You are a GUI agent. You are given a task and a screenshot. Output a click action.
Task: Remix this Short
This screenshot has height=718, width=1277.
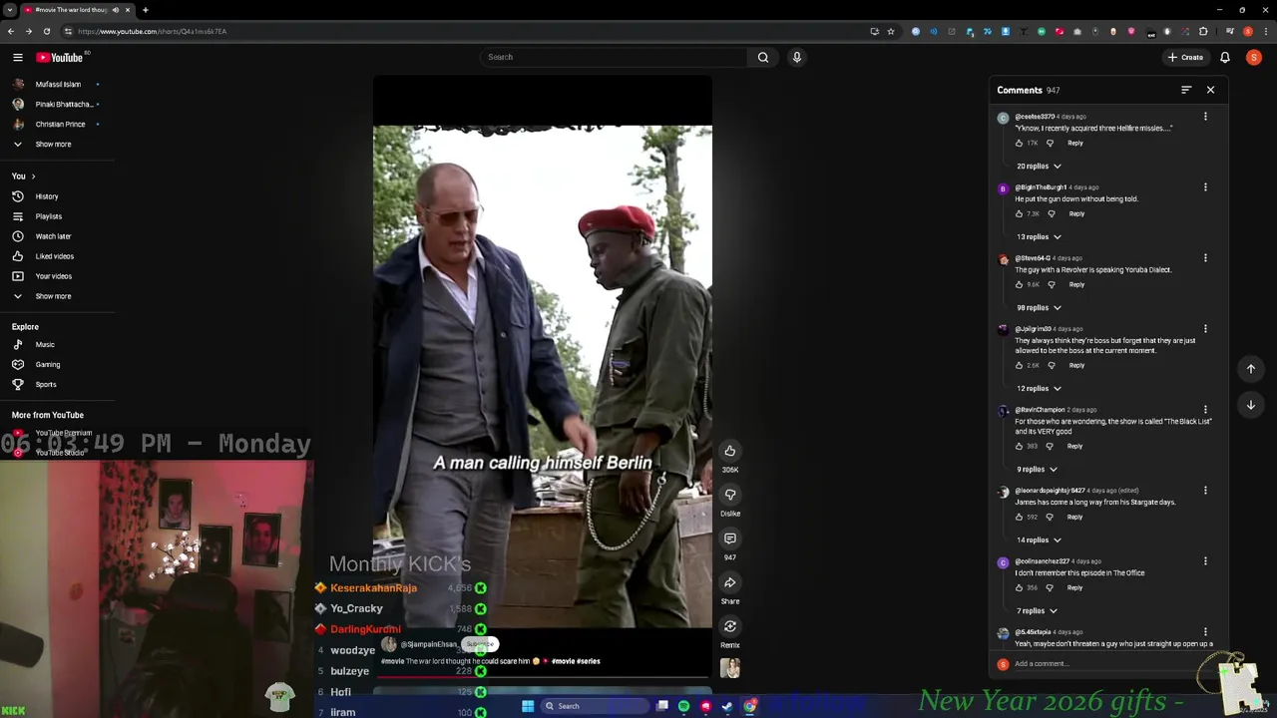730,626
